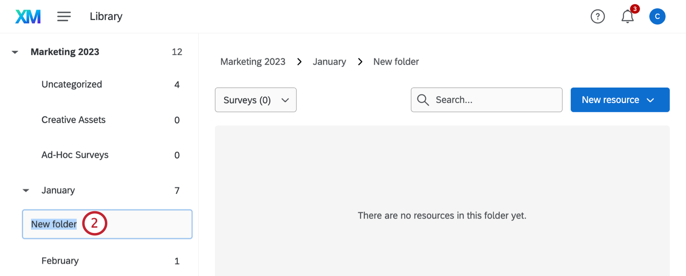Image resolution: width=686 pixels, height=276 pixels.
Task: Open the help question mark icon
Action: coord(597,16)
